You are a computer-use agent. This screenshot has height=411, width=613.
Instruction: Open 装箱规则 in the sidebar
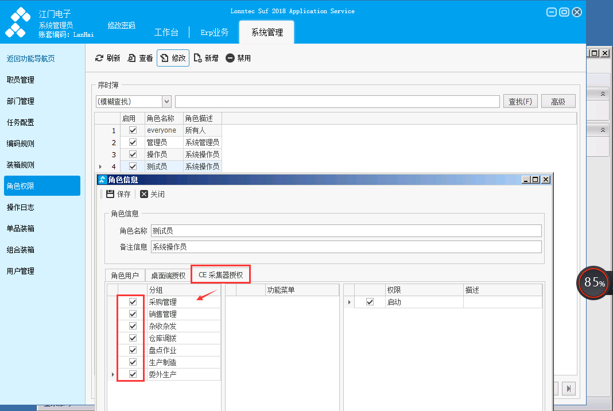pos(21,165)
